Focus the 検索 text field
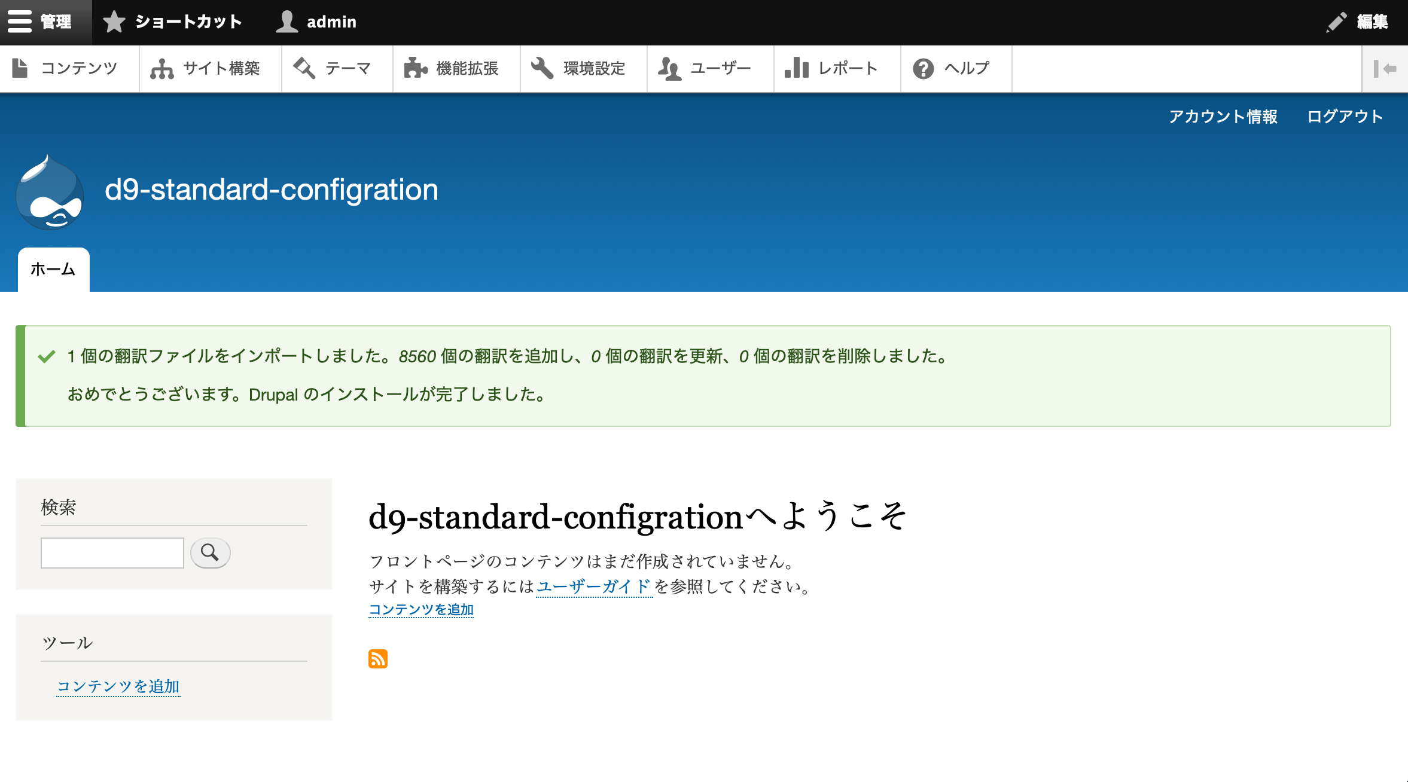The height and width of the screenshot is (782, 1408). tap(112, 552)
